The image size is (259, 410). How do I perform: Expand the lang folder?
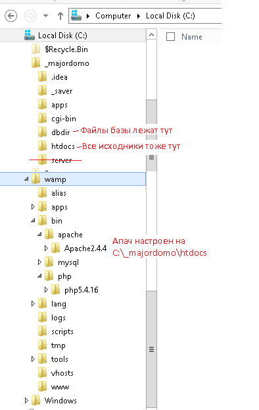[33, 304]
